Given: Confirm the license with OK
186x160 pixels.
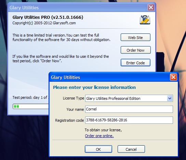Looking at the screenshot, I should (98, 149).
